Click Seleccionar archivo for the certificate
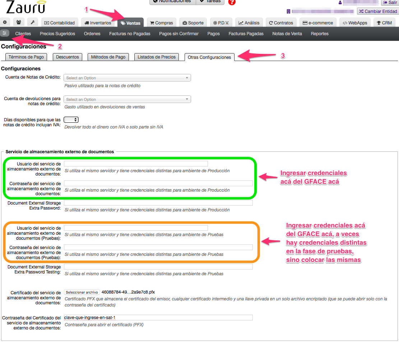 (82, 292)
